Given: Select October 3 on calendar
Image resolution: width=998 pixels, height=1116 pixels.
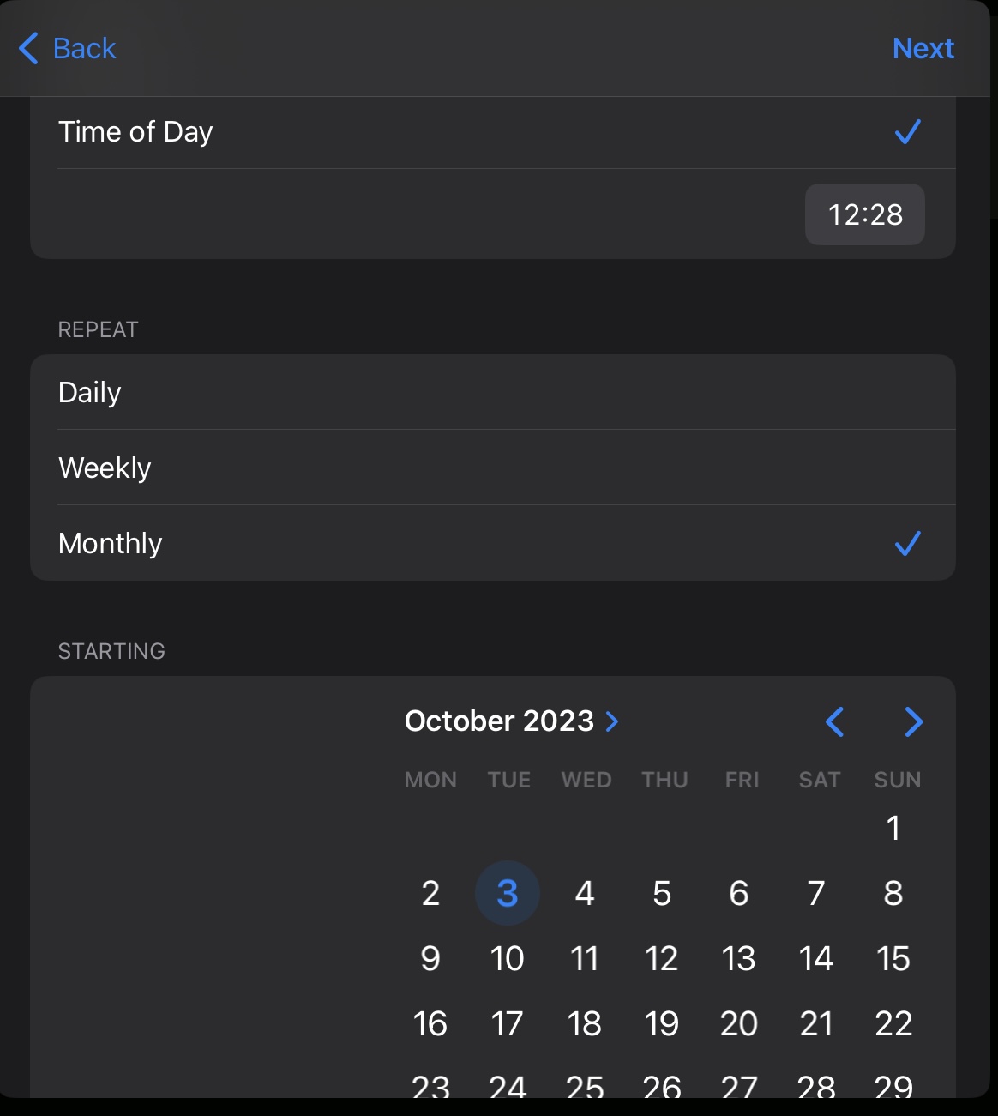Looking at the screenshot, I should [x=508, y=893].
